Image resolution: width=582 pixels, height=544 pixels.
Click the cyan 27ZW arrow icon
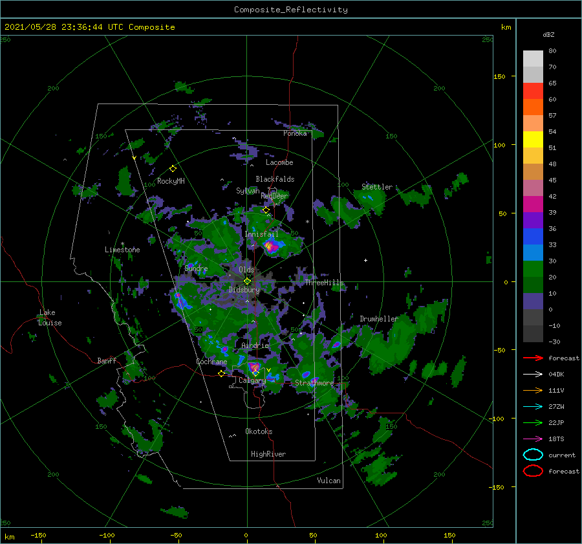tap(533, 407)
